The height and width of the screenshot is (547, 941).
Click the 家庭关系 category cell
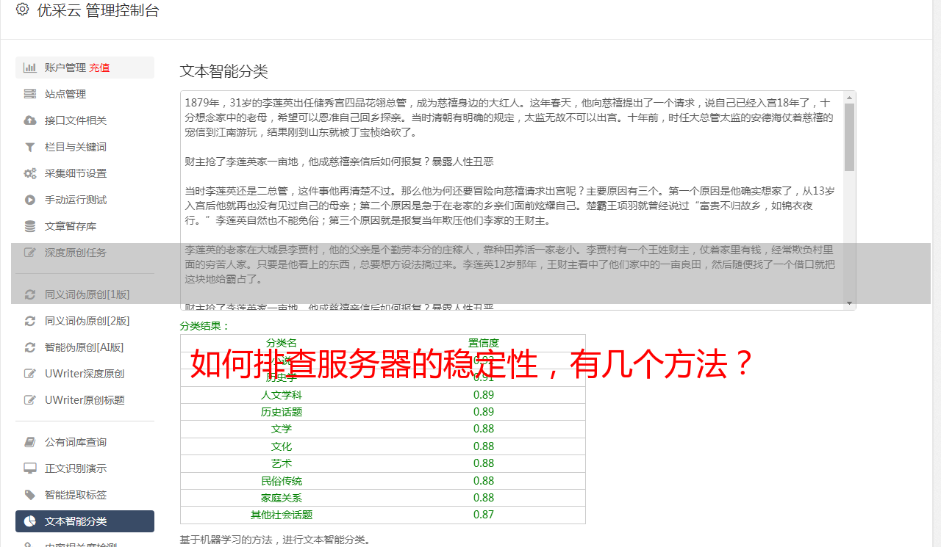coord(282,498)
